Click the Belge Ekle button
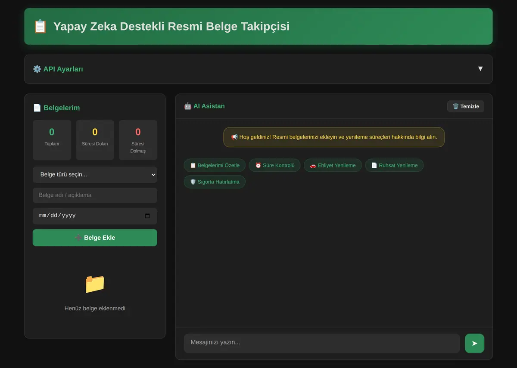The height and width of the screenshot is (368, 517). coord(95,238)
